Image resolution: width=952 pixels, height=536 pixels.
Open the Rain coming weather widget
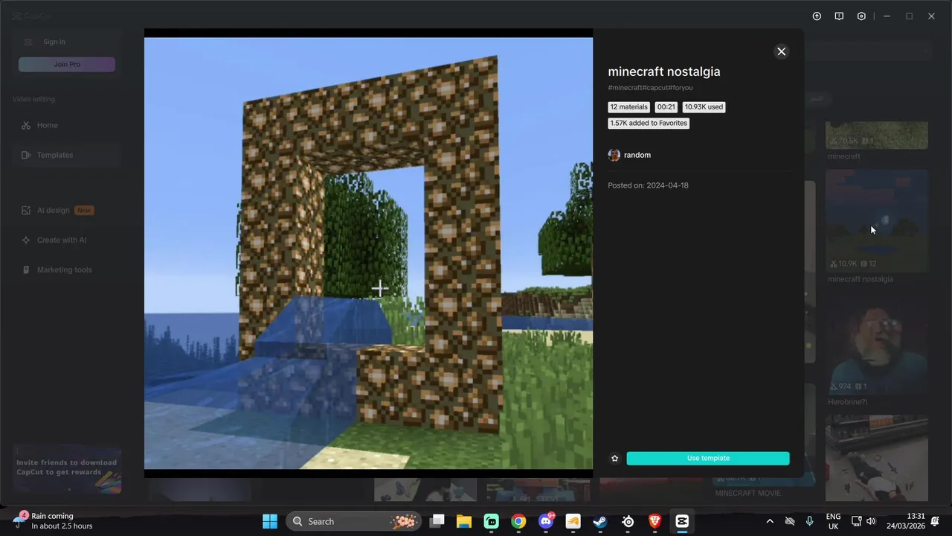[x=52, y=521]
